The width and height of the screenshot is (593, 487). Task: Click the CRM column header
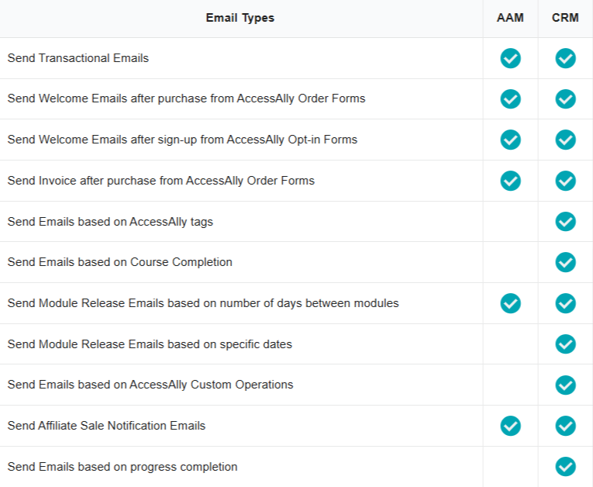click(x=565, y=18)
